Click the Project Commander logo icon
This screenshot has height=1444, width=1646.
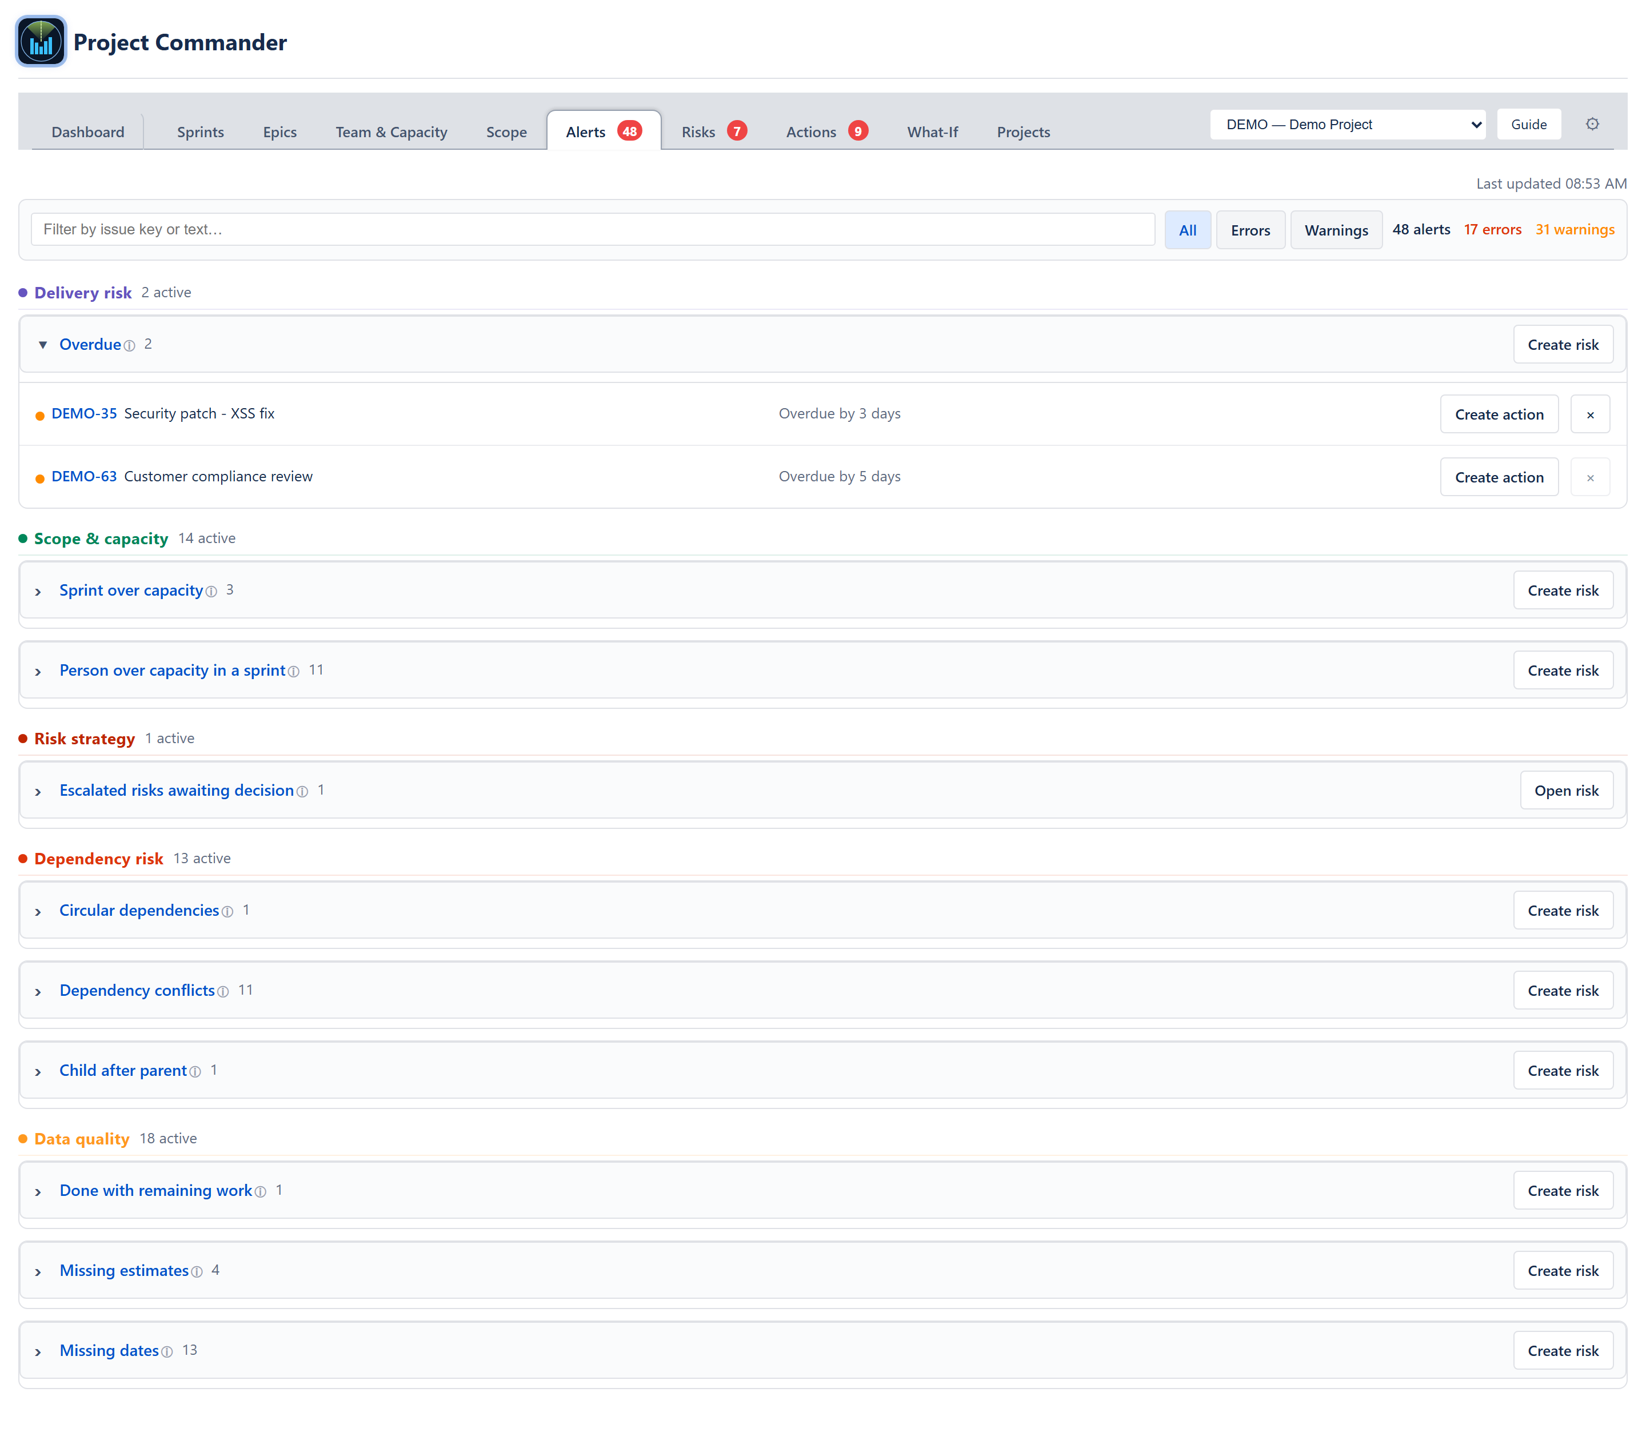[41, 42]
